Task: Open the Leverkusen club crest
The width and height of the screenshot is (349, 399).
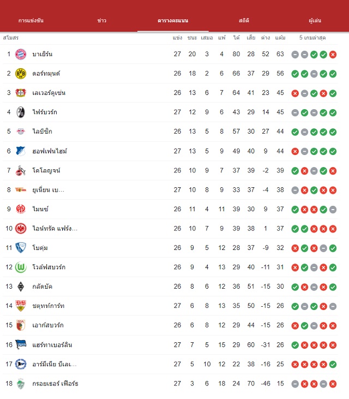Action: (x=21, y=93)
